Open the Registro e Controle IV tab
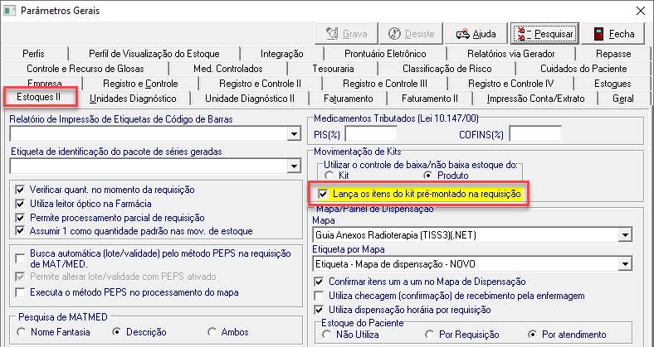 click(511, 84)
